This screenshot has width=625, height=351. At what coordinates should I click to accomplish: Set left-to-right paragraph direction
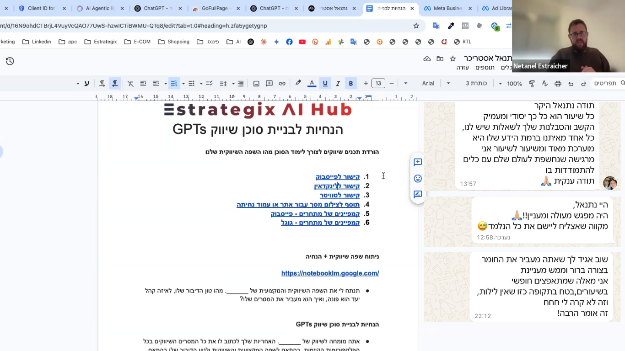click(x=102, y=83)
